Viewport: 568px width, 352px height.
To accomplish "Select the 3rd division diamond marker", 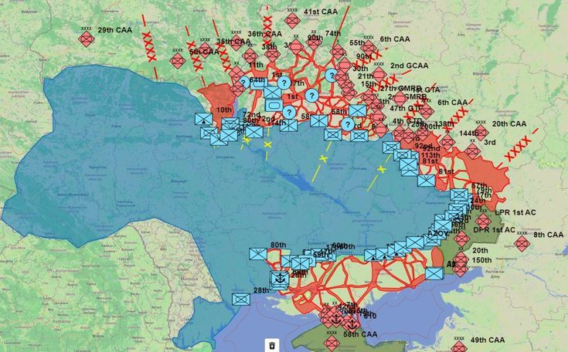I will 473,151.
